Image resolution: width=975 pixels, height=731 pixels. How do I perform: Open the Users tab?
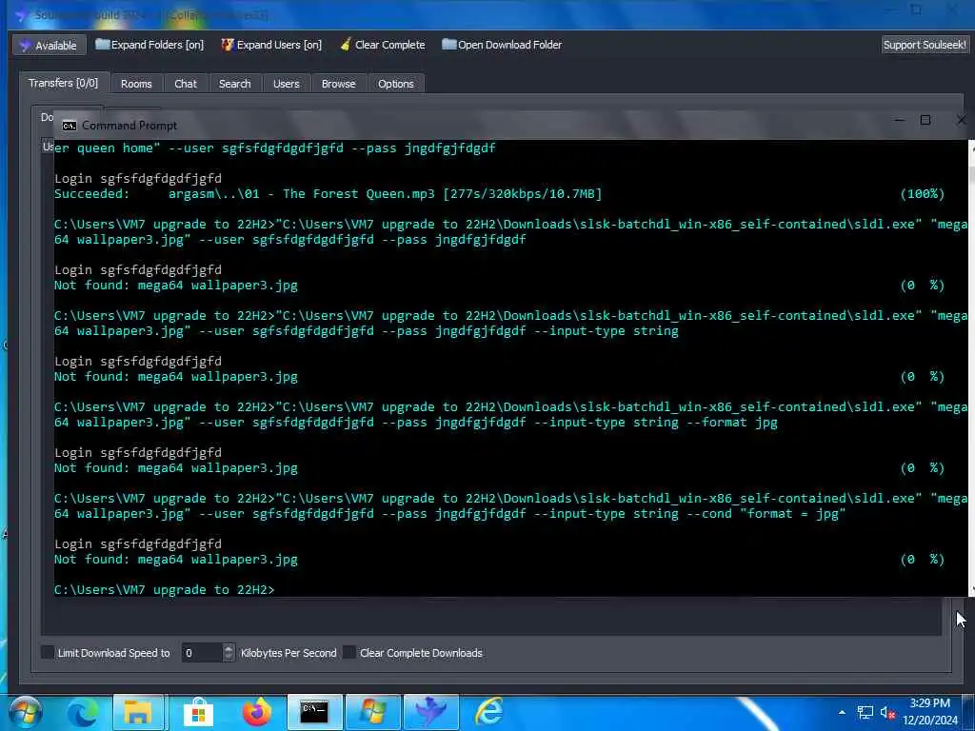click(x=286, y=84)
